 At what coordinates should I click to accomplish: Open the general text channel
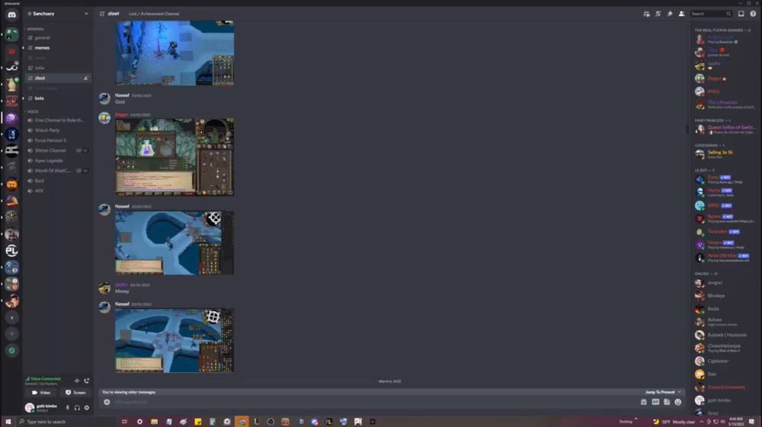point(58,37)
